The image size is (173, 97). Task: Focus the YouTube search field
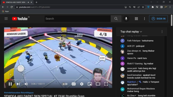(77, 19)
